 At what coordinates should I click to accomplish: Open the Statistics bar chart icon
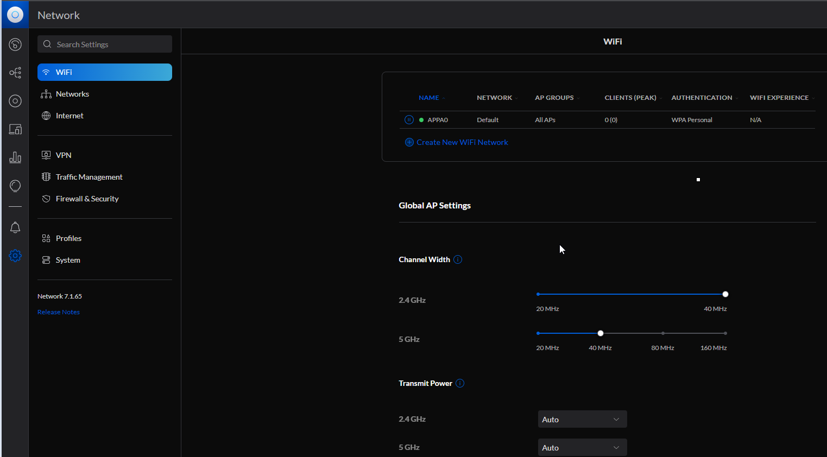point(15,157)
